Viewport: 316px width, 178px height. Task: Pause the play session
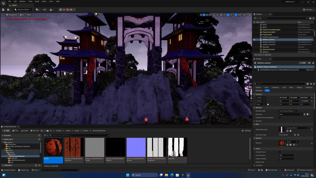60,10
